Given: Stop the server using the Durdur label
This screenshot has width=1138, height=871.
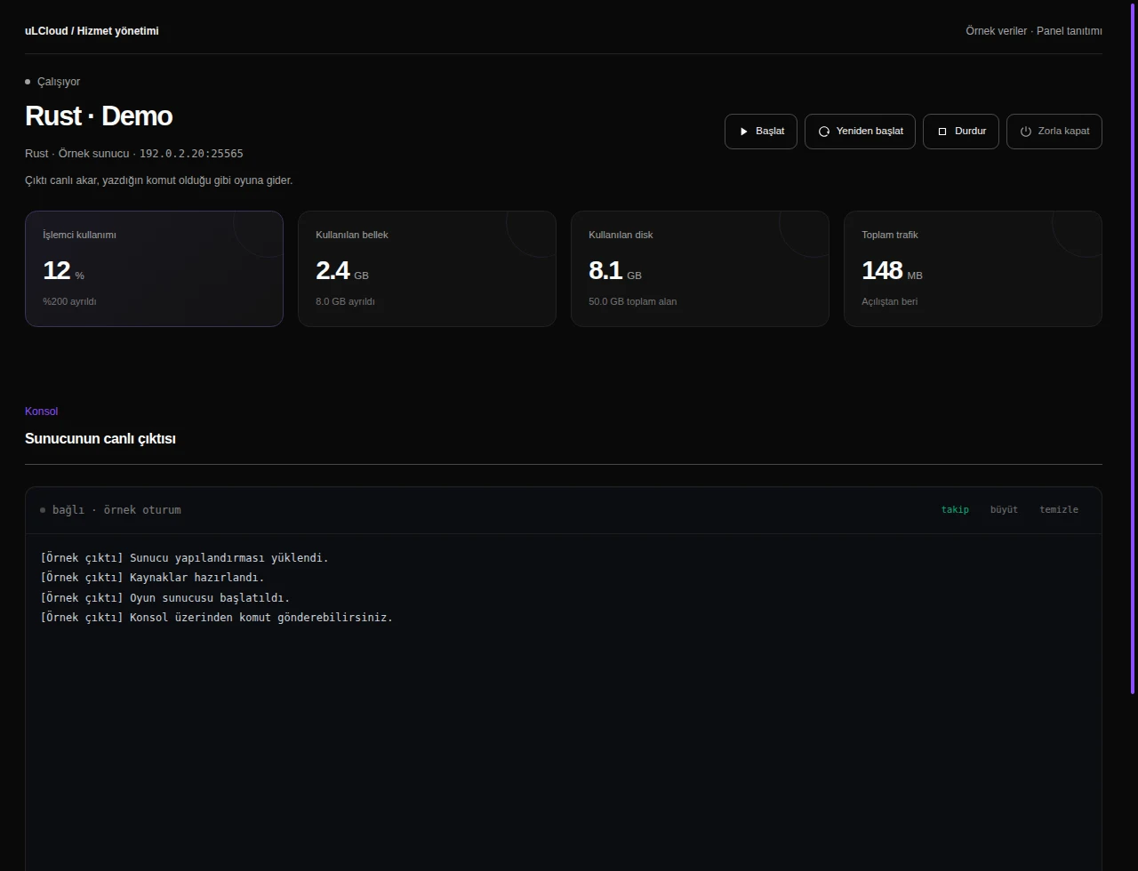Looking at the screenshot, I should click(971, 132).
